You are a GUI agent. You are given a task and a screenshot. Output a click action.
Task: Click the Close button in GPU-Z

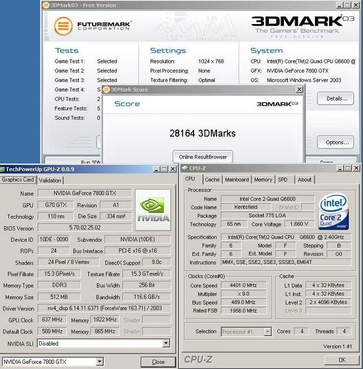pos(158,362)
